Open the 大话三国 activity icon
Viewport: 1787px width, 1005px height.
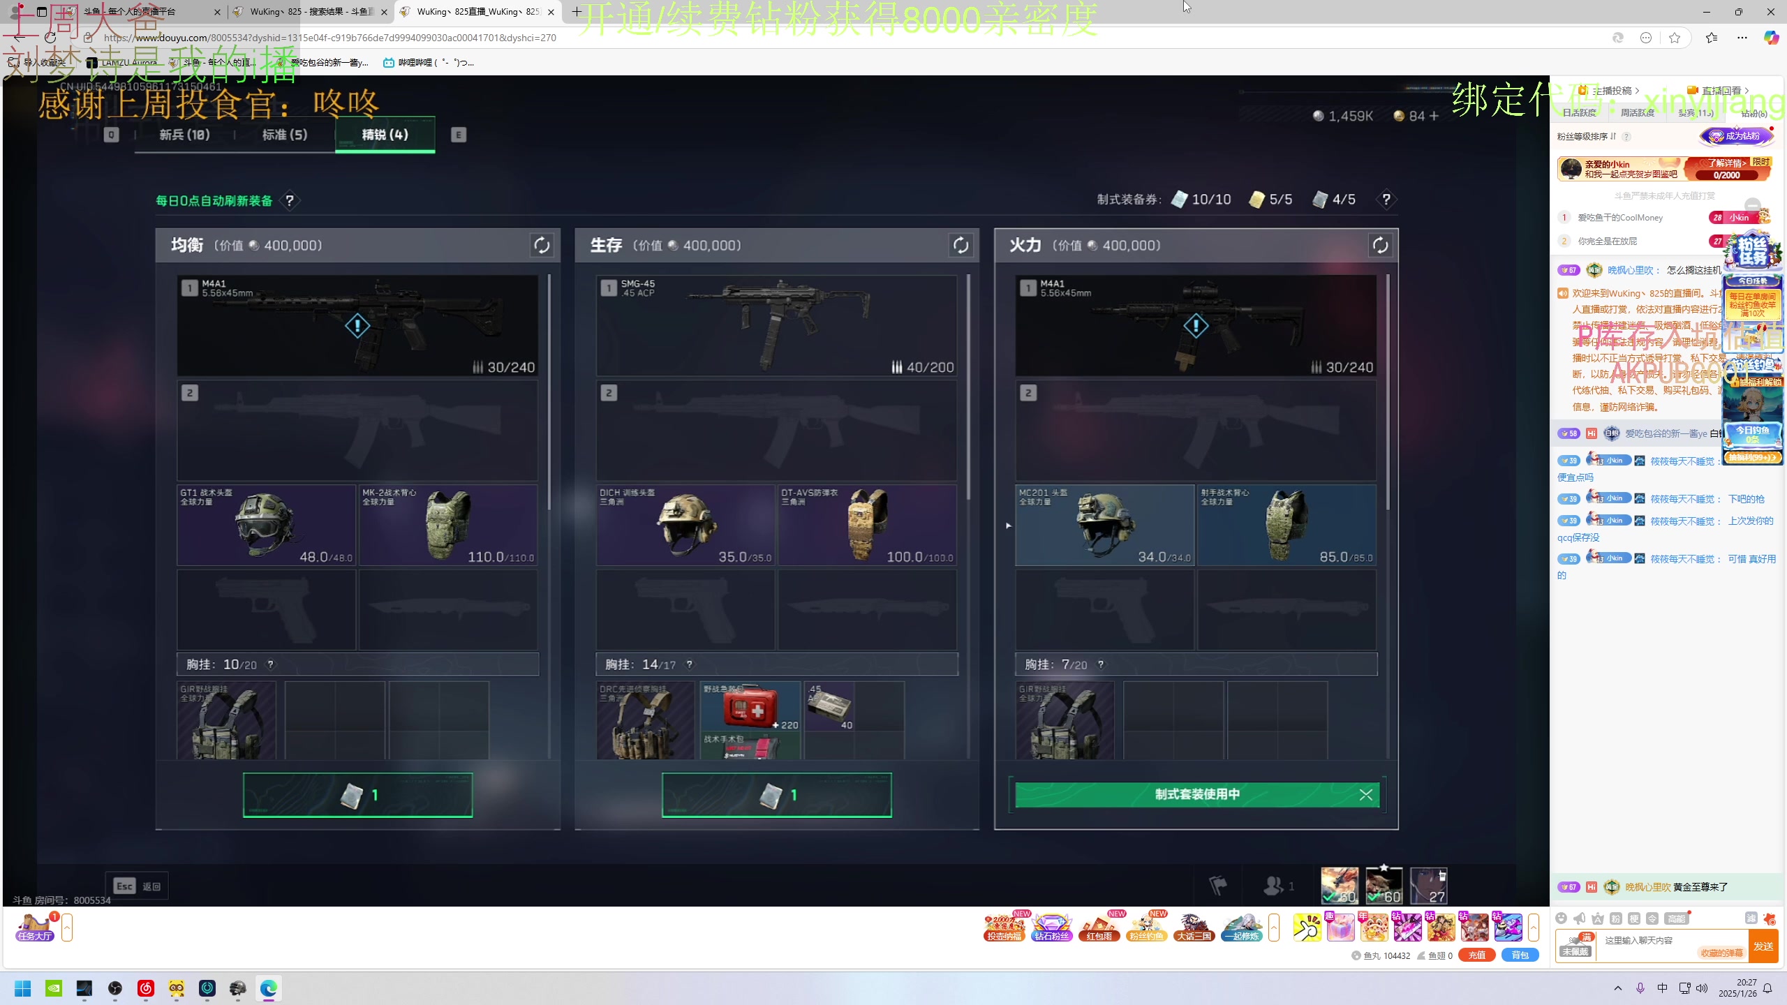click(1194, 928)
